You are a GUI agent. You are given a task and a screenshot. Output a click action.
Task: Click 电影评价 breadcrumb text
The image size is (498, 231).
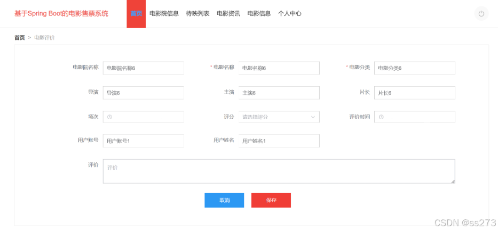point(44,38)
